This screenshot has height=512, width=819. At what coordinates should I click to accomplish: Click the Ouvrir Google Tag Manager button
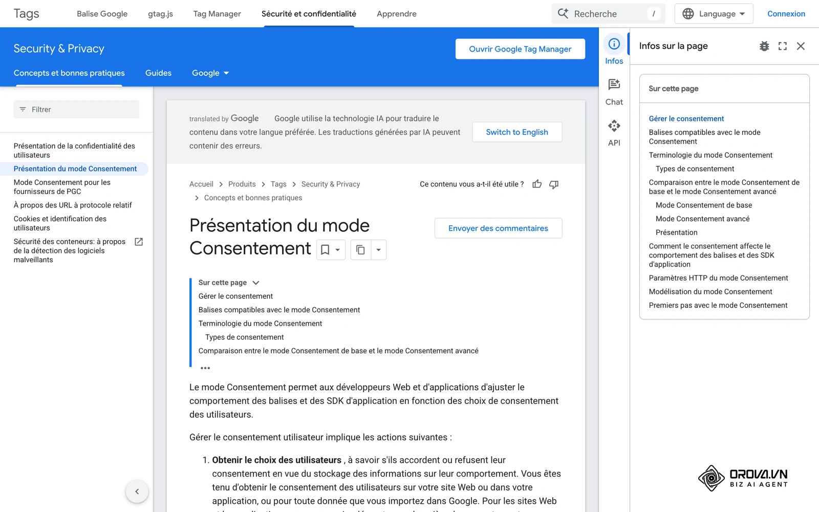pyautogui.click(x=520, y=49)
